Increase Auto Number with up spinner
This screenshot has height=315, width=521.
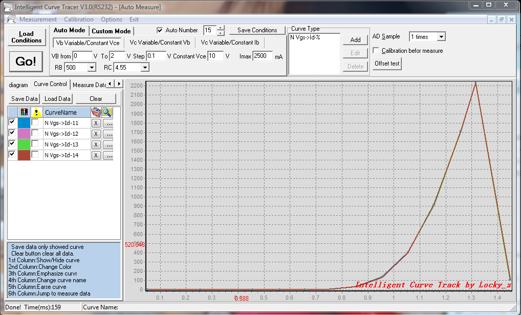tap(221, 28)
